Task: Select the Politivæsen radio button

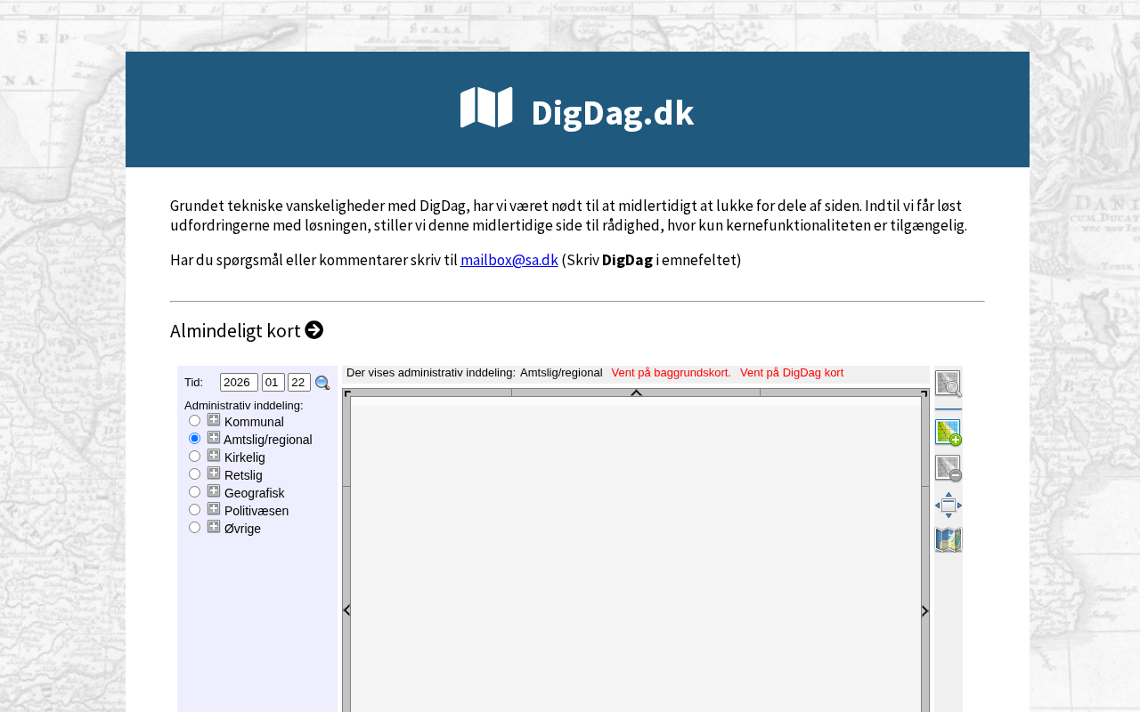Action: click(x=195, y=510)
